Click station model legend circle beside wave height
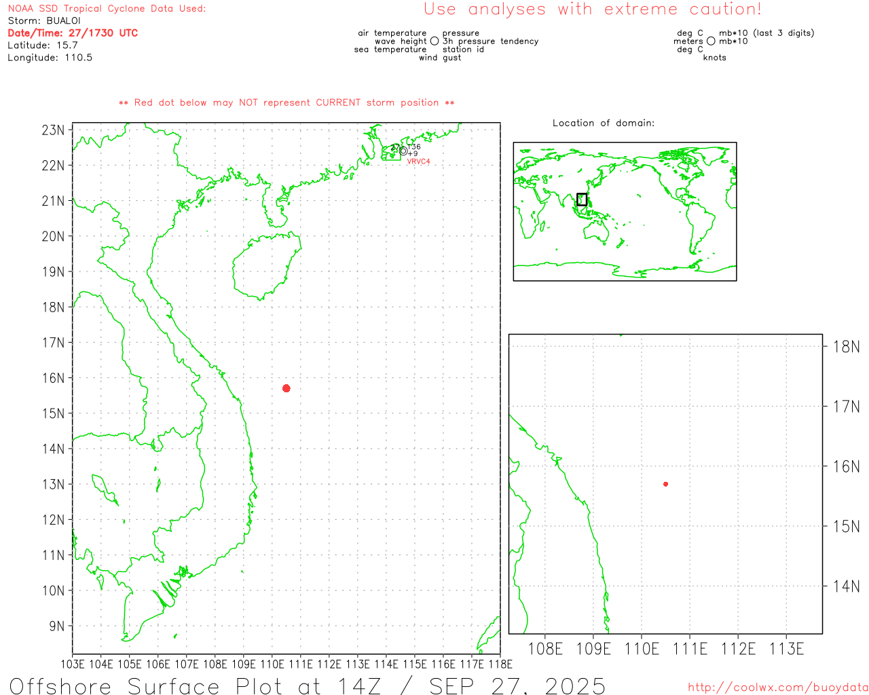The image size is (869, 695). pos(434,41)
